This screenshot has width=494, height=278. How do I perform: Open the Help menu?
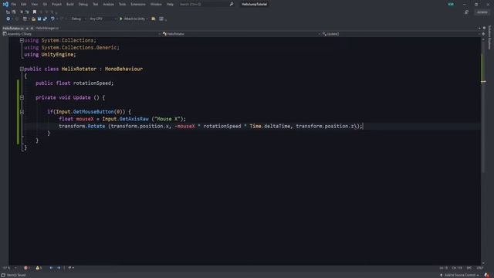[x=170, y=5]
